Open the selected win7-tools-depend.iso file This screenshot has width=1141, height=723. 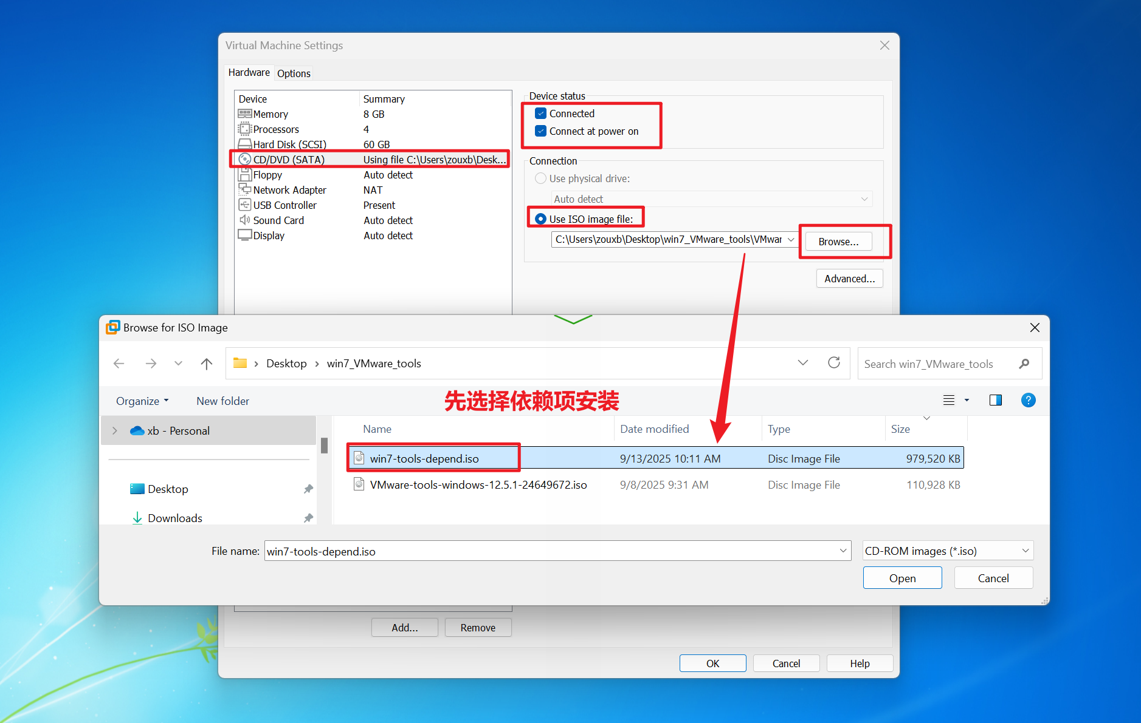click(902, 577)
